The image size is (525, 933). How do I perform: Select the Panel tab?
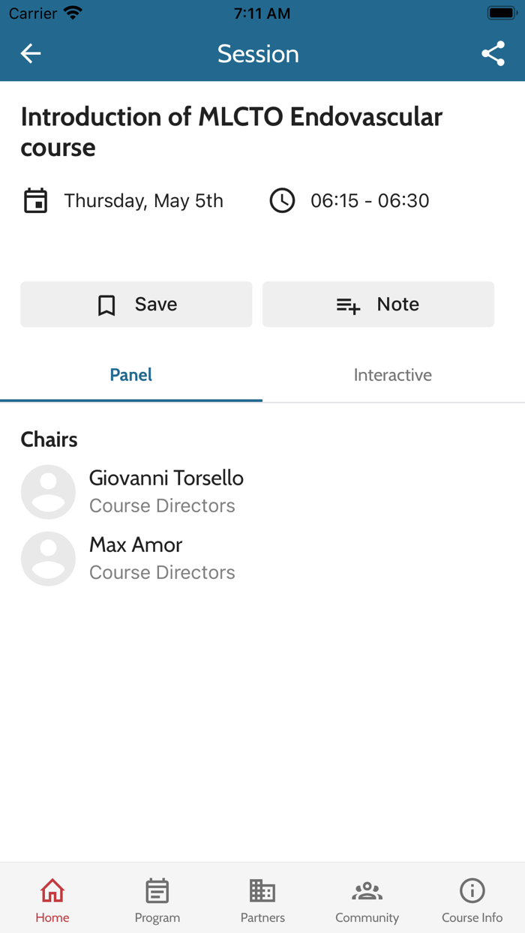(x=131, y=375)
